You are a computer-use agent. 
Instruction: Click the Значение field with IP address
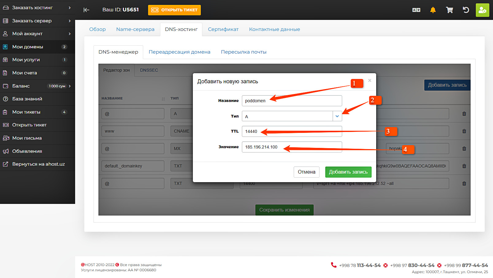[292, 147]
